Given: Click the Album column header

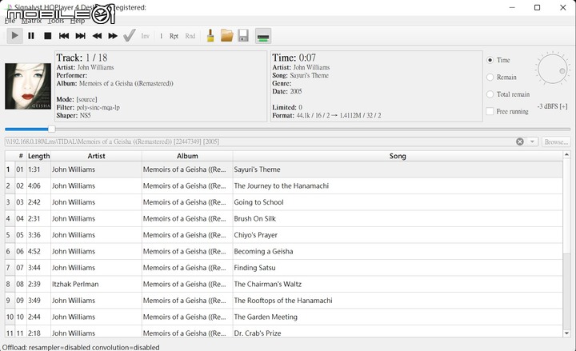Looking at the screenshot, I should tap(187, 156).
